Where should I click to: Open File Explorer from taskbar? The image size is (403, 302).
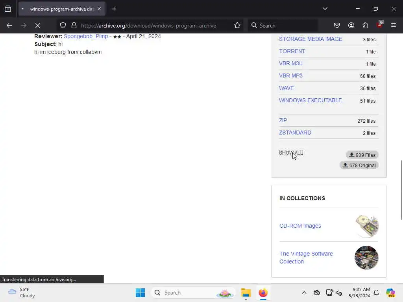246,293
